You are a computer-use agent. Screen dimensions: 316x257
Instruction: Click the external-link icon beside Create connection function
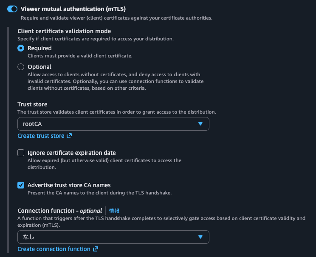click(96, 249)
